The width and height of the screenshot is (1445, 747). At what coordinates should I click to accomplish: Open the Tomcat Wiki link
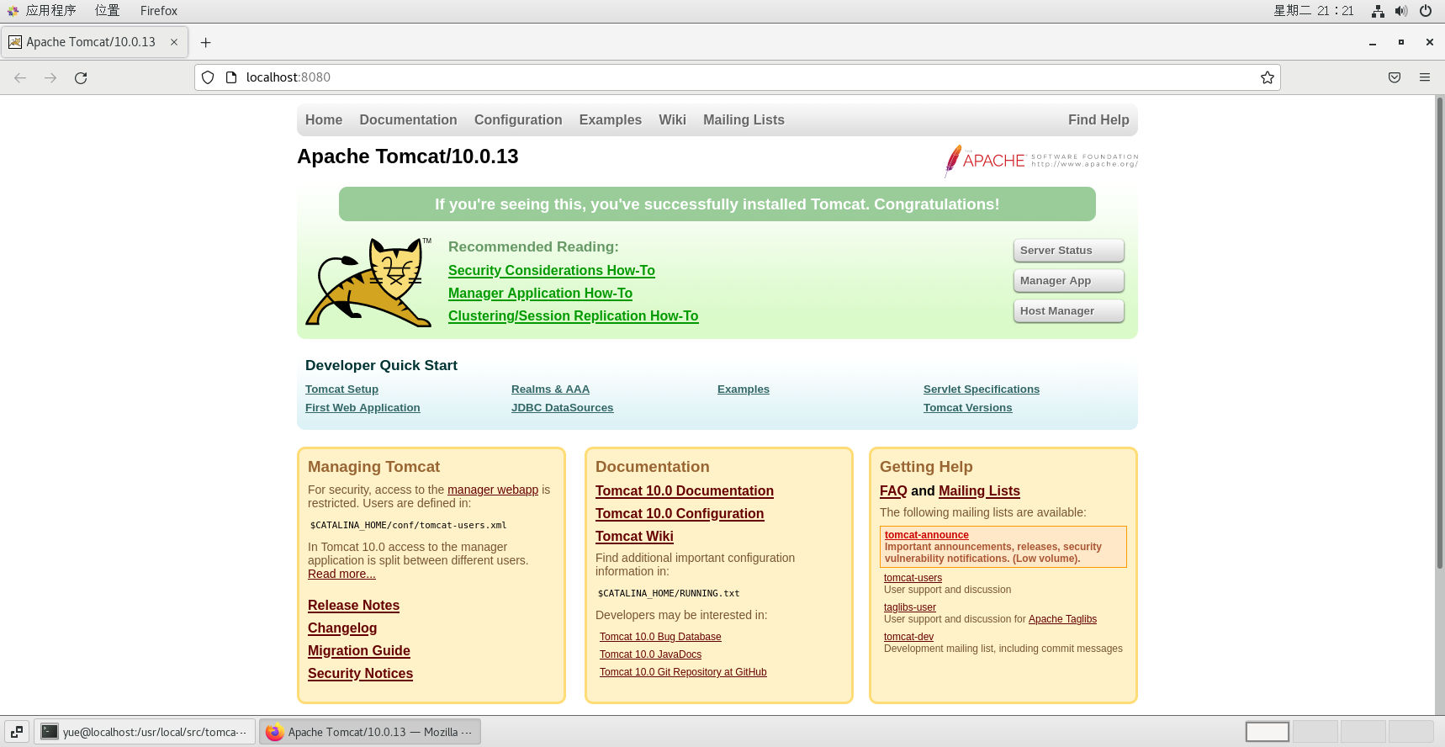(634, 536)
